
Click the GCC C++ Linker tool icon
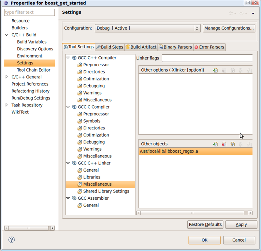coord(74,163)
